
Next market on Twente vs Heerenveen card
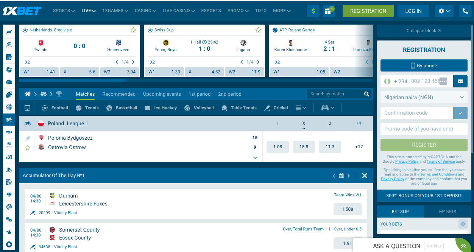pyautogui.click(x=133, y=62)
